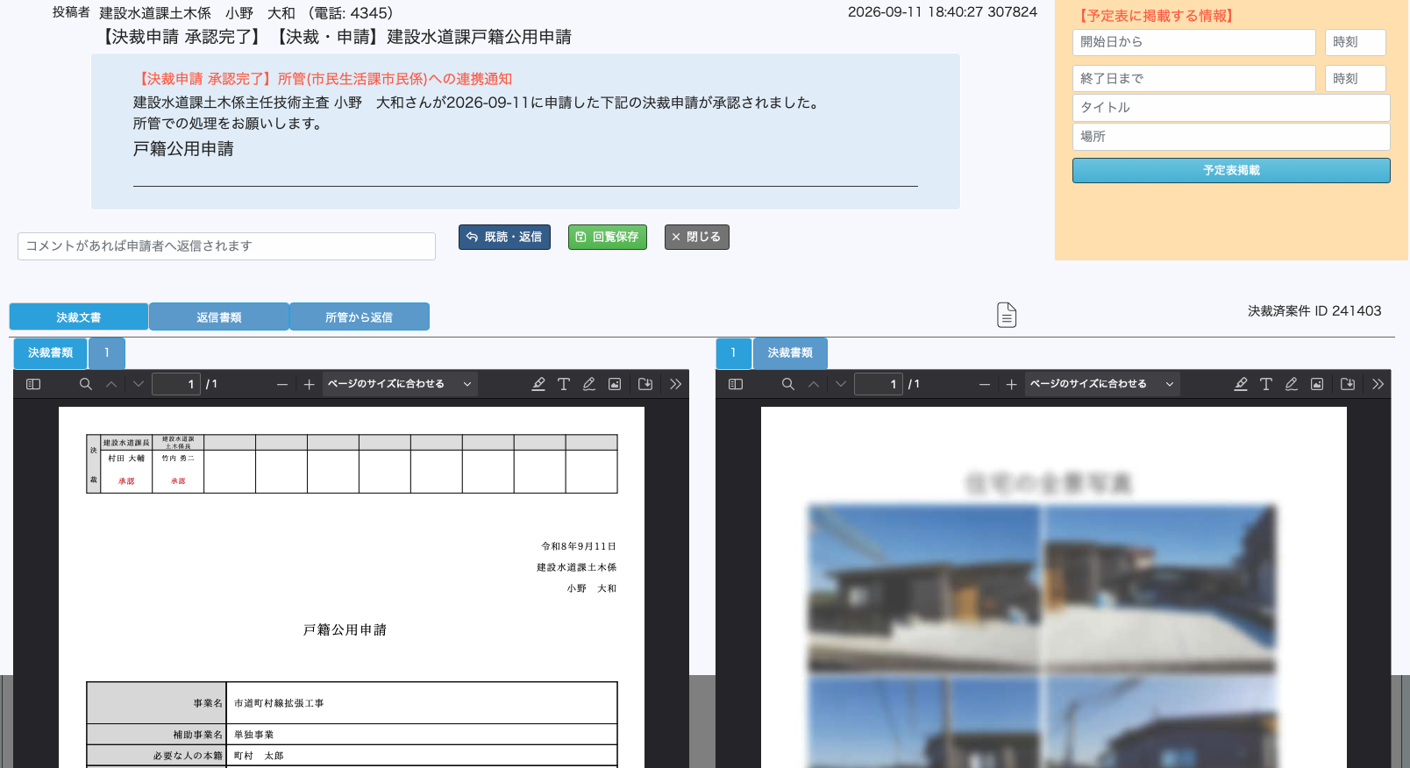Select the highlight tool in right PDF viewer
Screen dimensions: 1410x768
click(1241, 384)
